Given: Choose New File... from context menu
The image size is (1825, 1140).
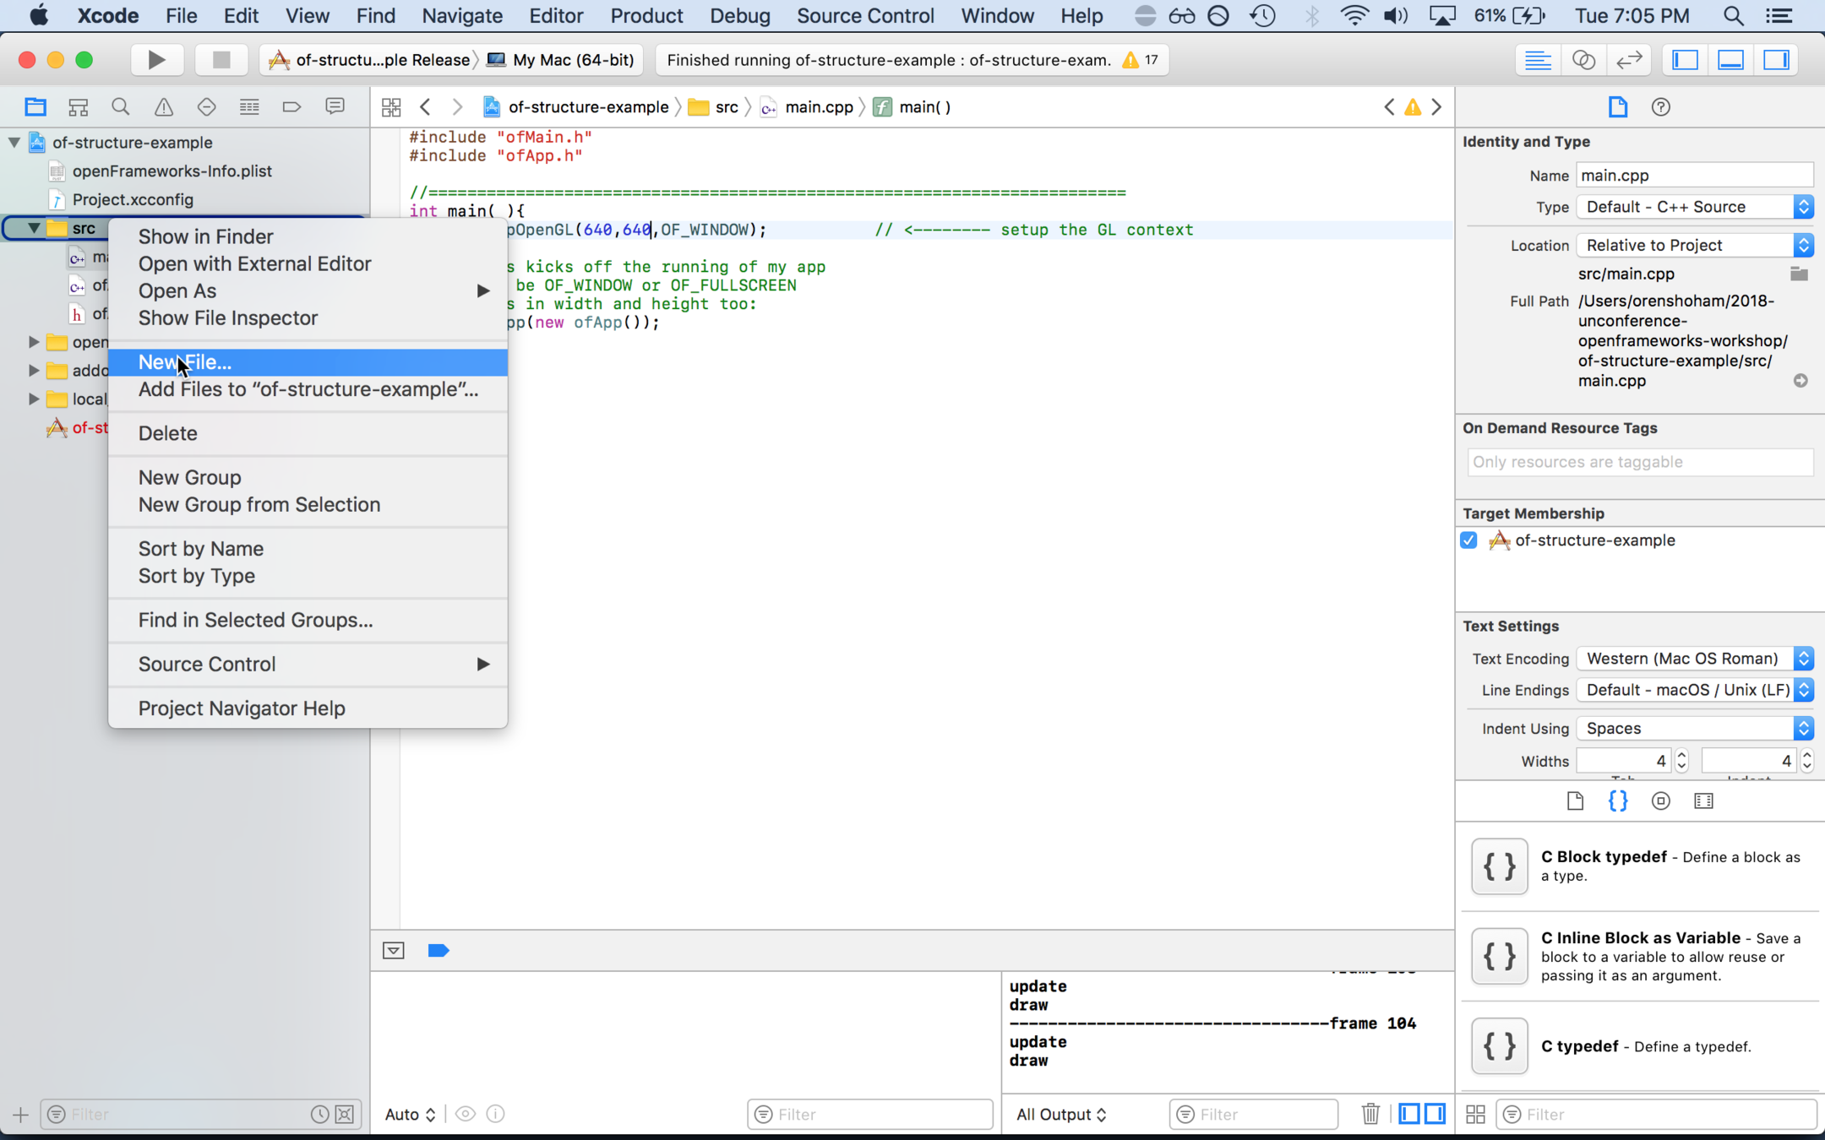Looking at the screenshot, I should click(185, 362).
